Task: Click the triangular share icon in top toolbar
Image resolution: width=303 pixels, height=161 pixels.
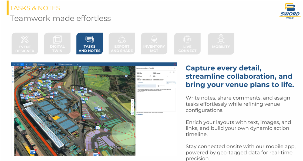Action: point(30,64)
